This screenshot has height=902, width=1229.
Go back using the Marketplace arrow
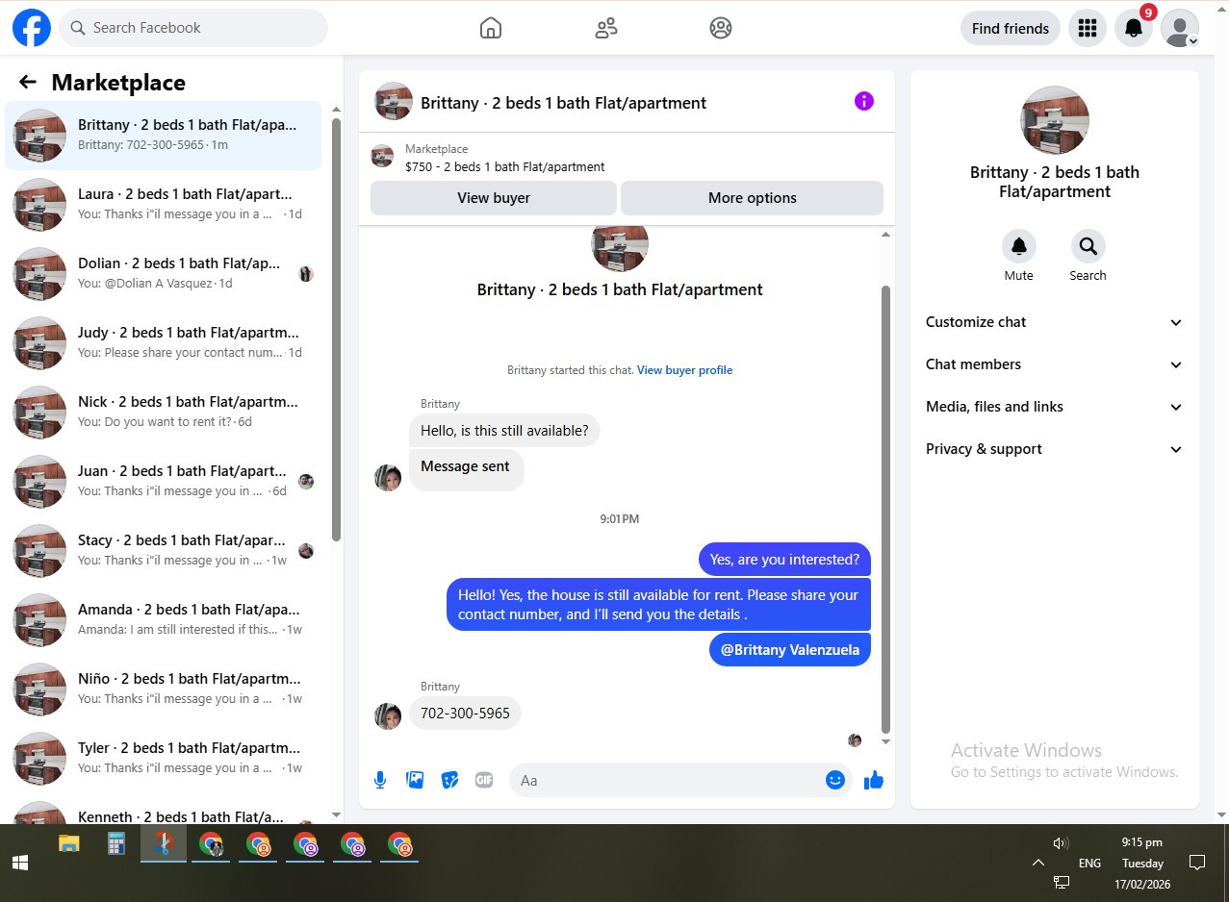tap(28, 83)
